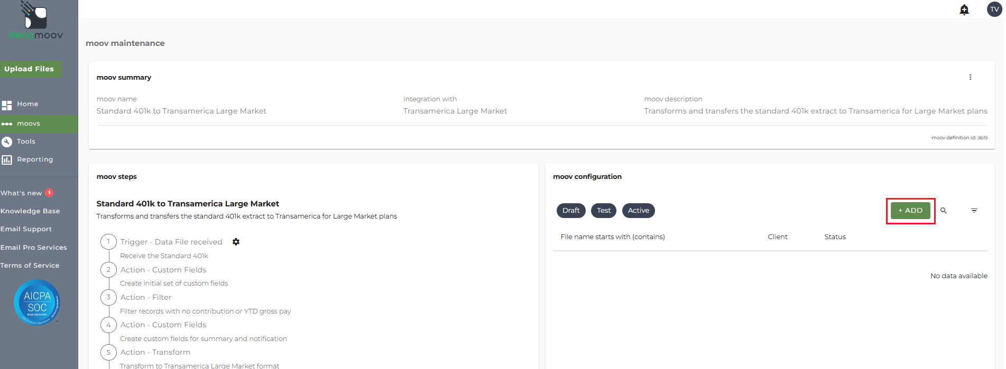Select step 5 circle

point(108,352)
